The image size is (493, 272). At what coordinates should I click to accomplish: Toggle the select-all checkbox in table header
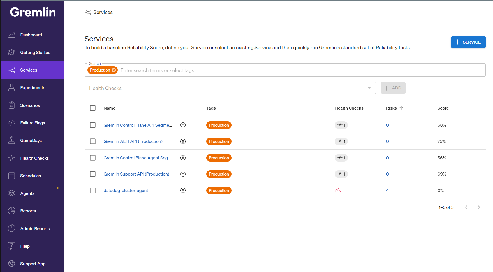point(93,108)
